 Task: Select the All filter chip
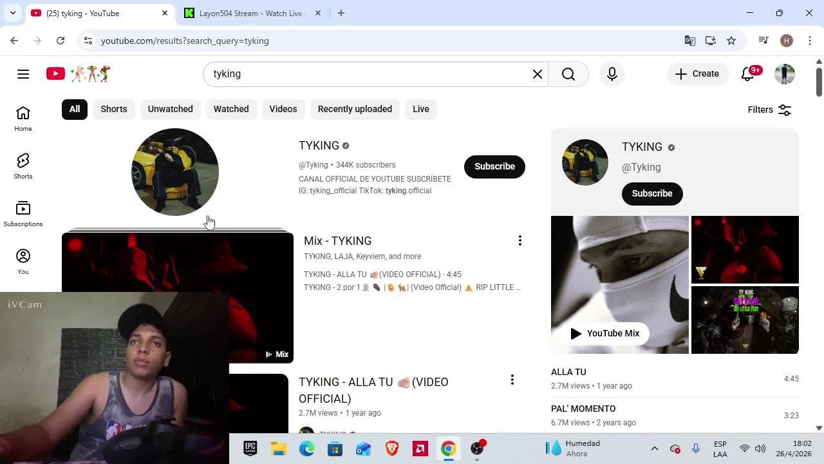pos(75,109)
